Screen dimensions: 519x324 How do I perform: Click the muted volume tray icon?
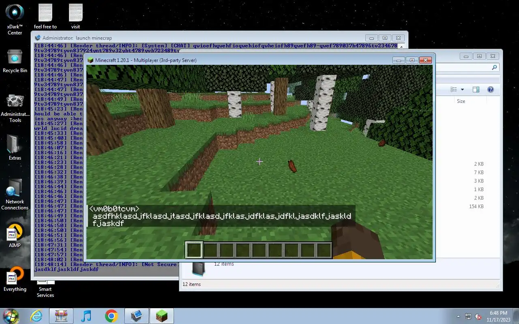click(478, 316)
